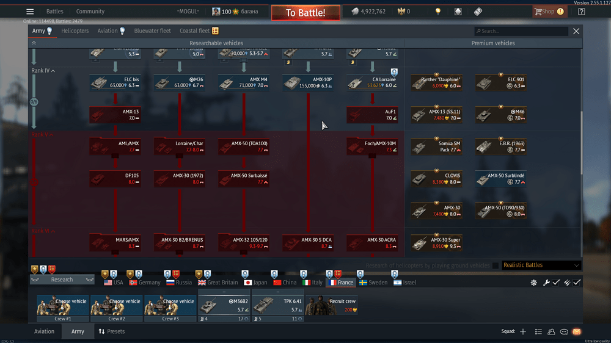Select the Germany nation

[x=145, y=283]
